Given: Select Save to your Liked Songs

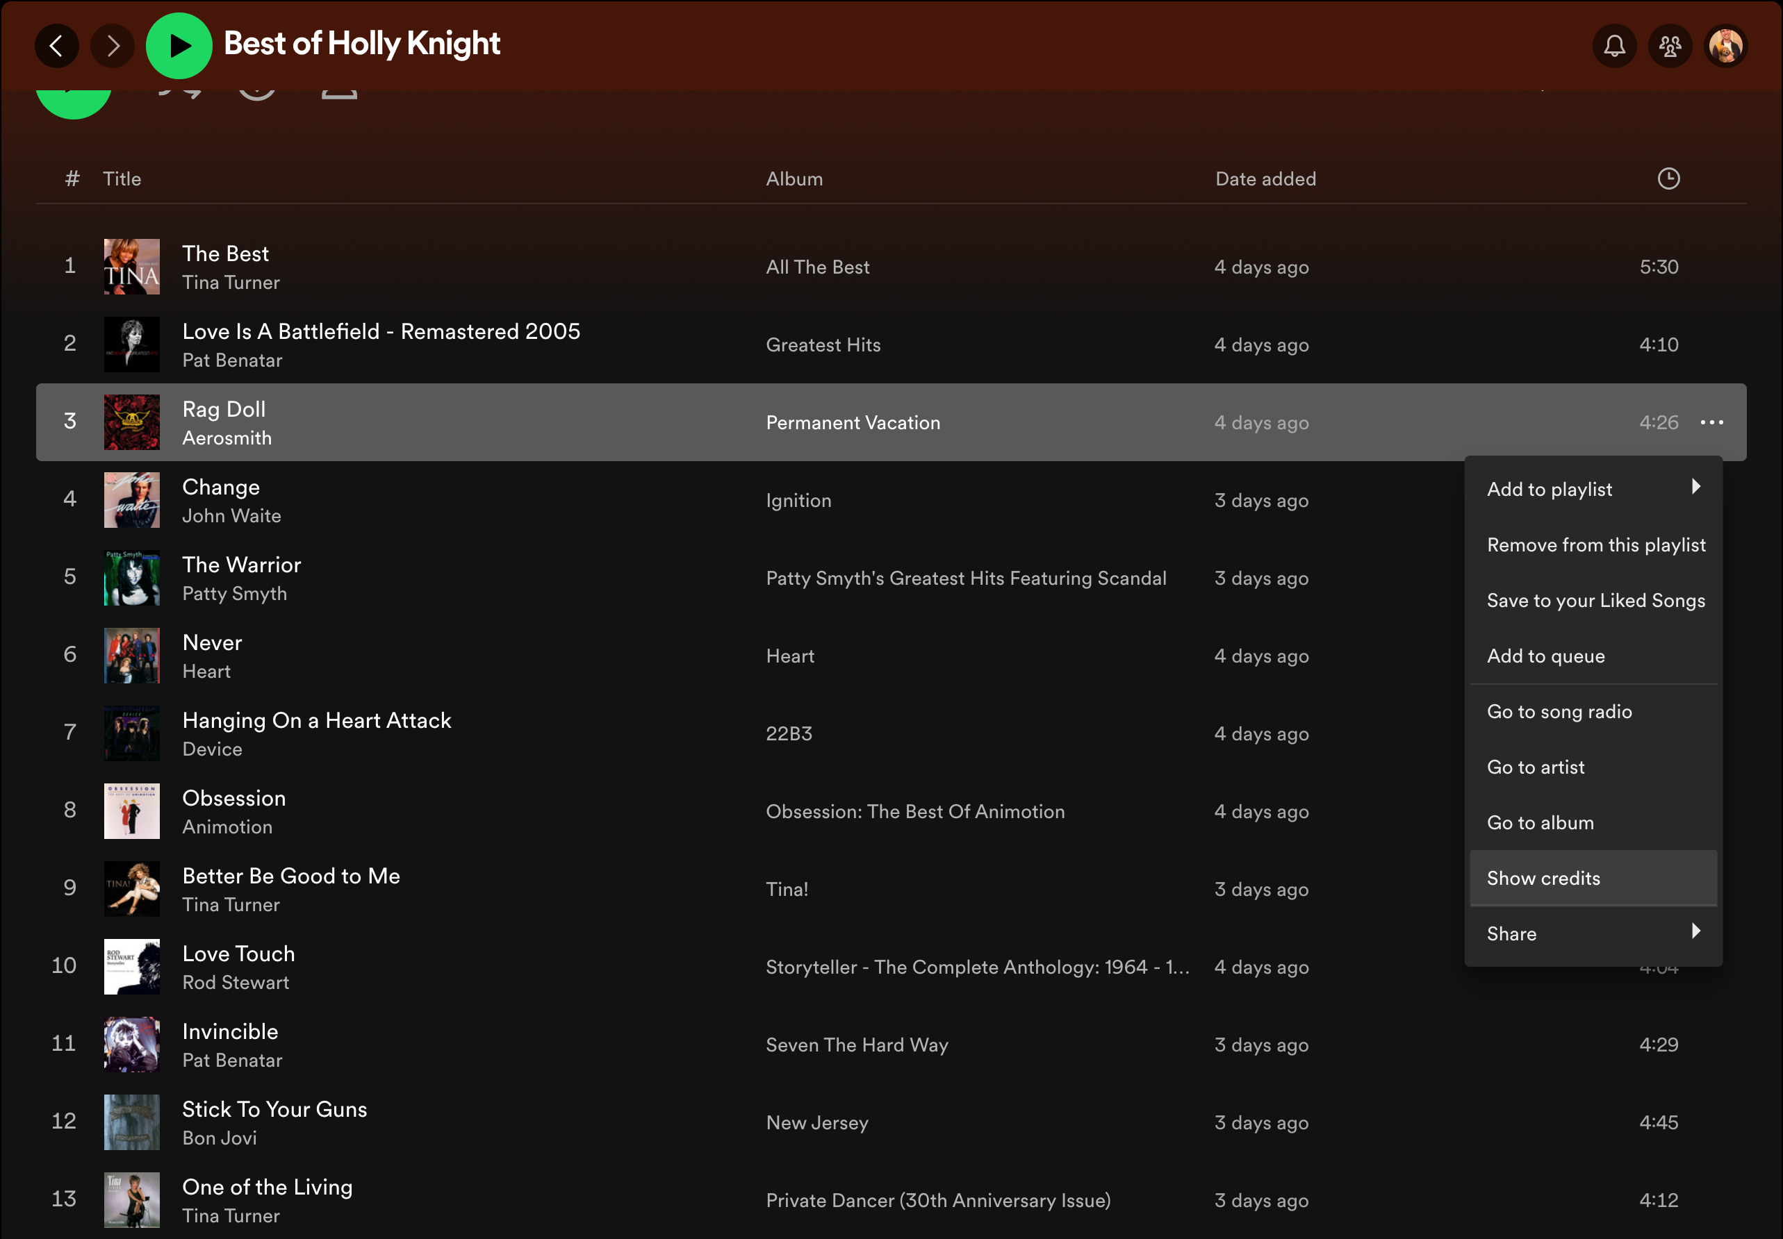Looking at the screenshot, I should (x=1595, y=600).
